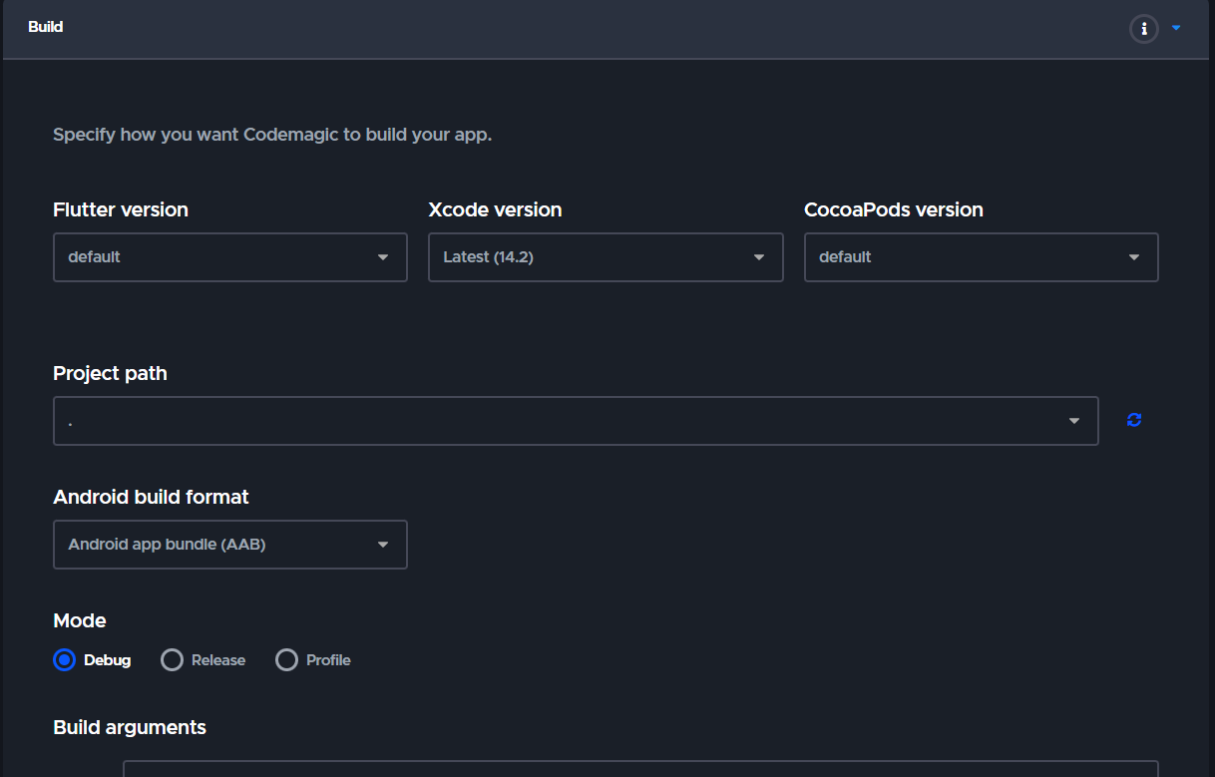Screen dimensions: 1215x777
Task: Click the Build arguments input field
Action: [x=640, y=768]
